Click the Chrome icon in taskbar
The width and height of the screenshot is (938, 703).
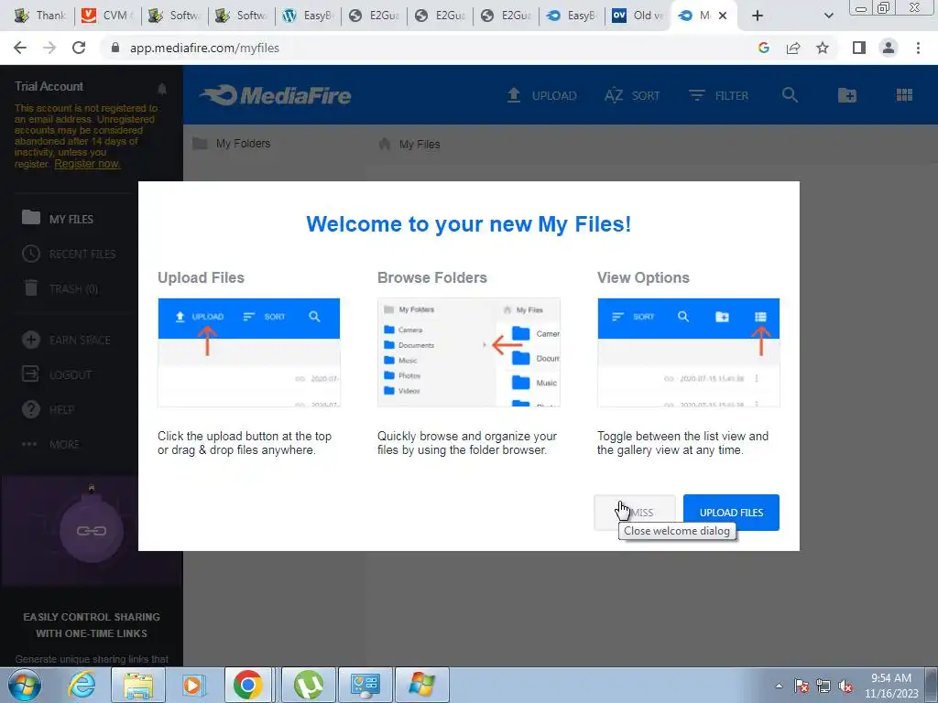pyautogui.click(x=248, y=685)
